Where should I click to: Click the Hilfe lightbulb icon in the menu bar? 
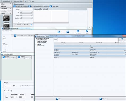click(x=30, y=1)
